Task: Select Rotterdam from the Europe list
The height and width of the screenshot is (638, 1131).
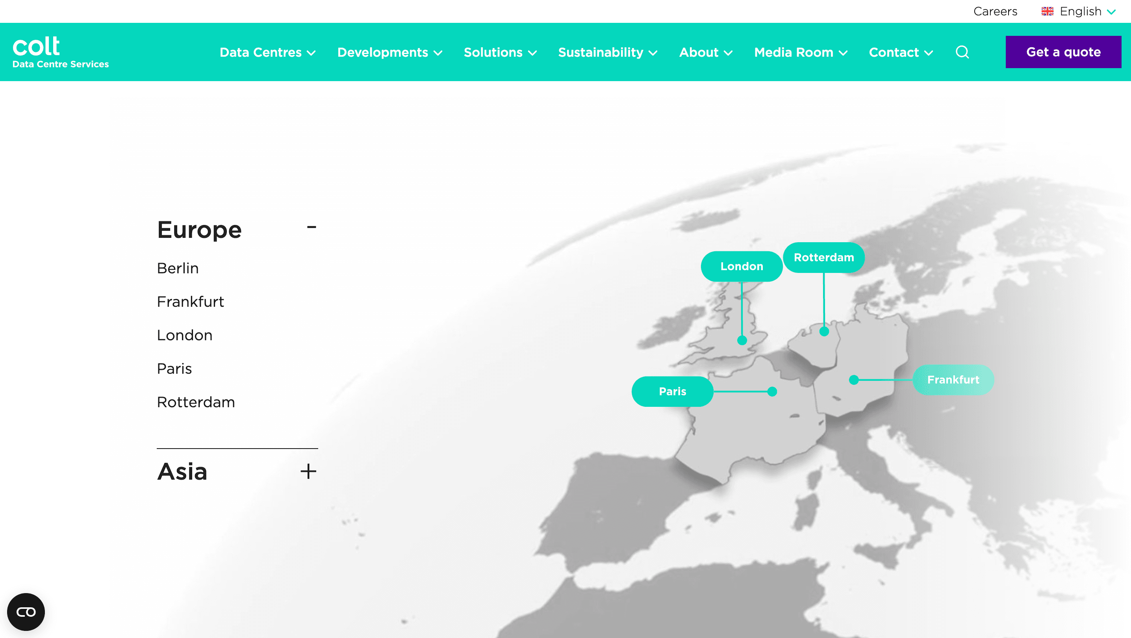Action: 196,402
